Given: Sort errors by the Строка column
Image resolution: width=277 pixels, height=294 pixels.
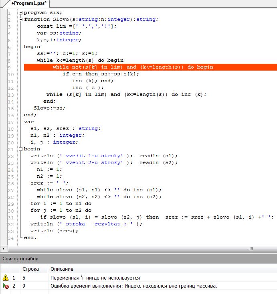Looking at the screenshot, I should (30, 269).
